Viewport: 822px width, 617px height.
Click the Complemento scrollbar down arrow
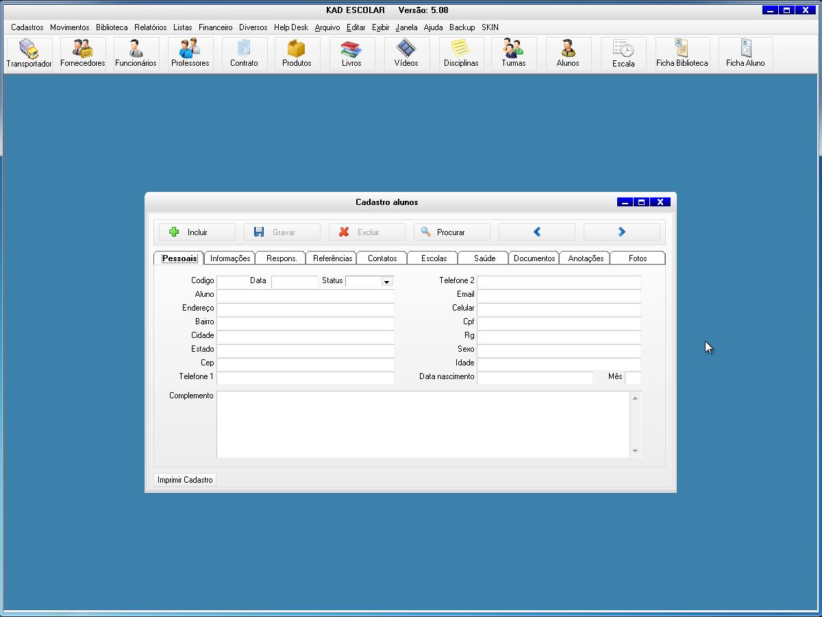click(x=635, y=451)
